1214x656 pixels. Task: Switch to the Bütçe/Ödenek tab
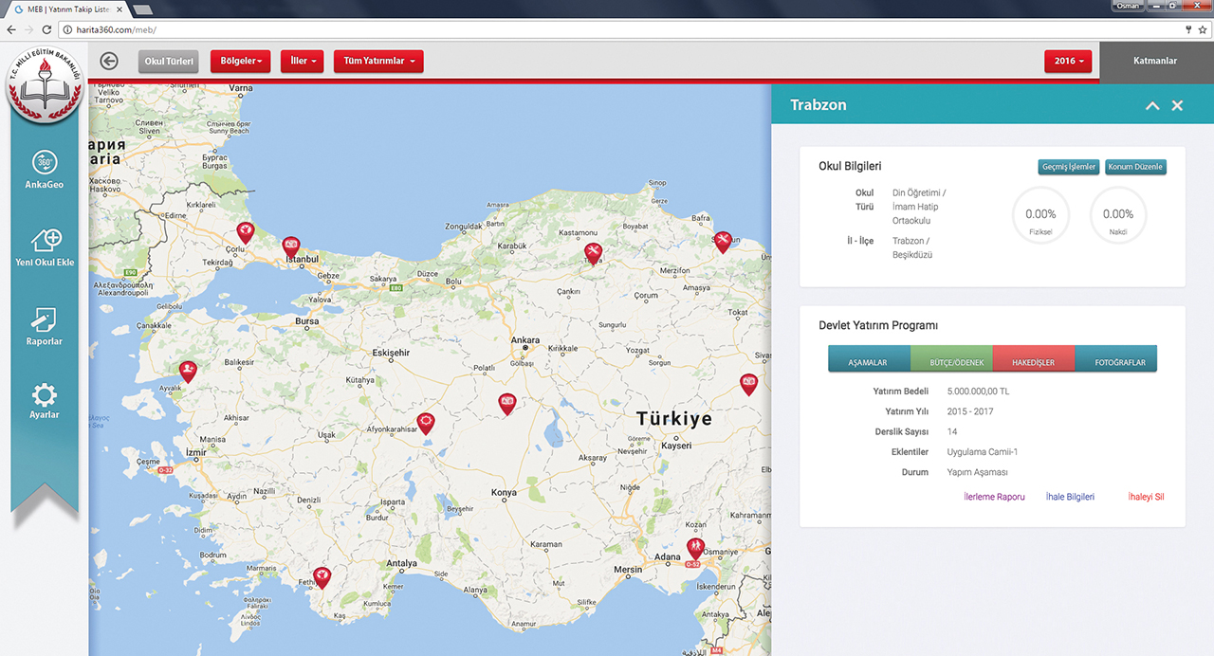coord(951,362)
